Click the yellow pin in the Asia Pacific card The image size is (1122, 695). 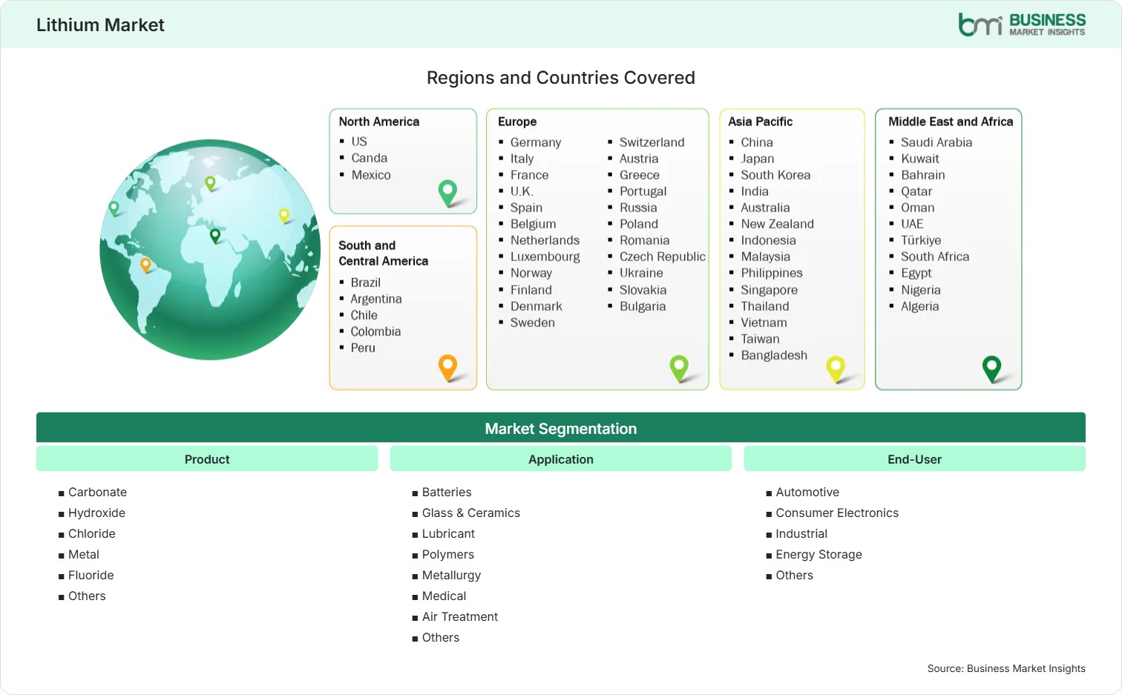[836, 369]
